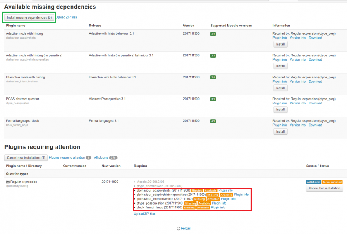Open Plugin info for block_formal_langs dependency
Image resolution: width=347 pixels, height=234 pixels.
[x=218, y=208]
